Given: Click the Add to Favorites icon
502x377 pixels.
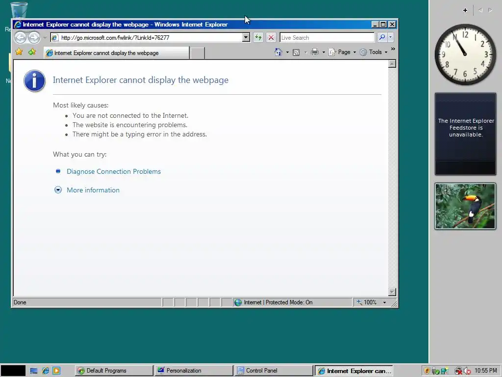Looking at the screenshot, I should [32, 52].
